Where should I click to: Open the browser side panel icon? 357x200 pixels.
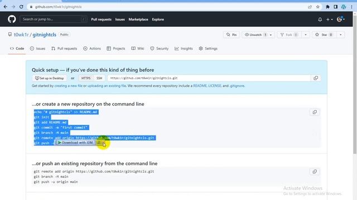pos(336,7)
